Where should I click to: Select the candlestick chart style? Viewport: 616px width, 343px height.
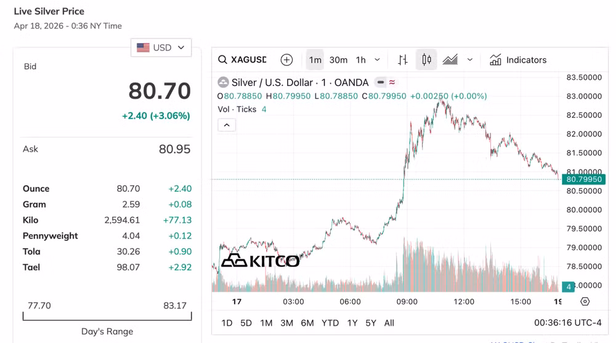click(x=426, y=60)
